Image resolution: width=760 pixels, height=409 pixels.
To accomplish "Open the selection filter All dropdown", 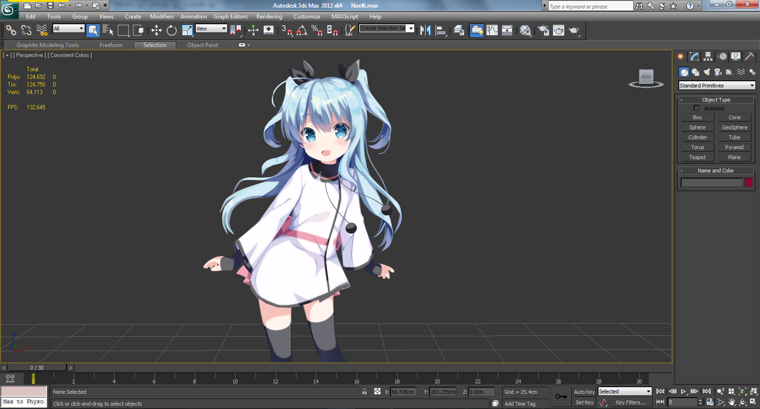I will coord(68,29).
